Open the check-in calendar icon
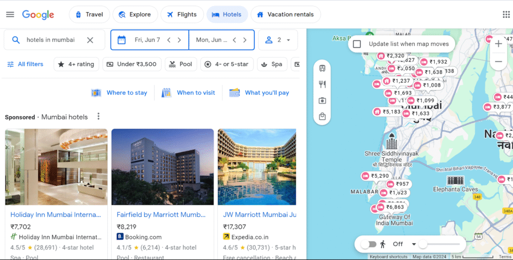This screenshot has width=513, height=260. point(121,40)
